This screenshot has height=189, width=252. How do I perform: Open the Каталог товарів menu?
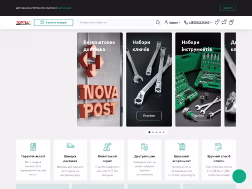pyautogui.click(x=54, y=23)
